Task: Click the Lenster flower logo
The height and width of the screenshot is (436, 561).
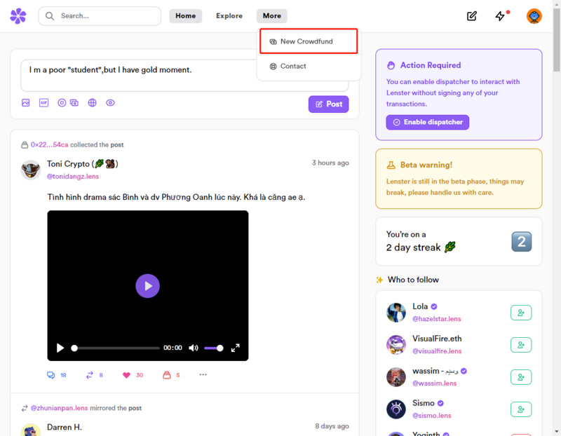Action: coord(18,16)
